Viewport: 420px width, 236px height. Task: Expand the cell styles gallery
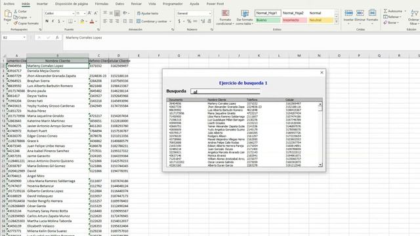coord(337,22)
